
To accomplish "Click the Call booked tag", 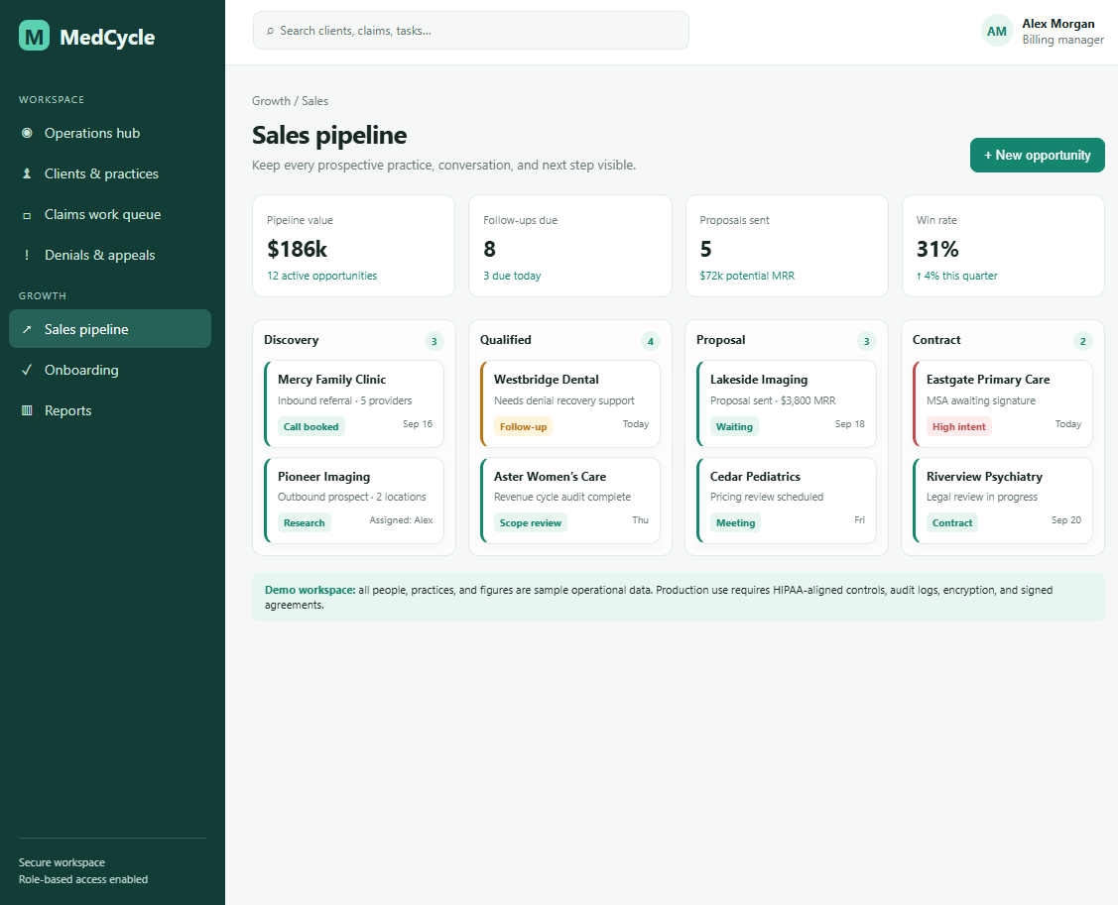I will [311, 427].
